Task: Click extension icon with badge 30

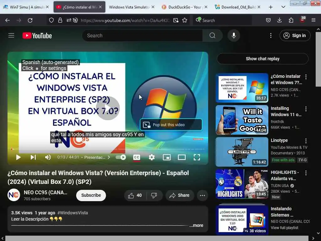Action: (x=303, y=20)
